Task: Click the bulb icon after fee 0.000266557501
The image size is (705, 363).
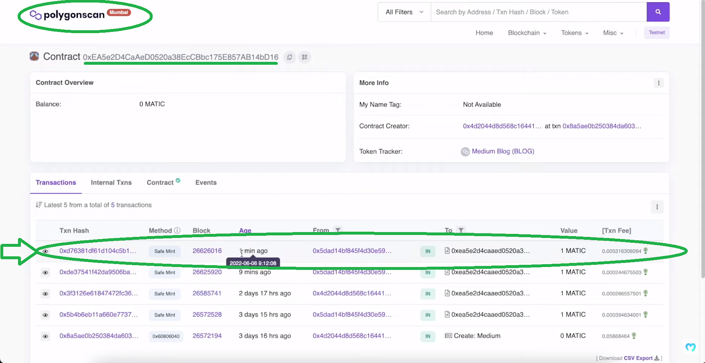Action: 646,293
